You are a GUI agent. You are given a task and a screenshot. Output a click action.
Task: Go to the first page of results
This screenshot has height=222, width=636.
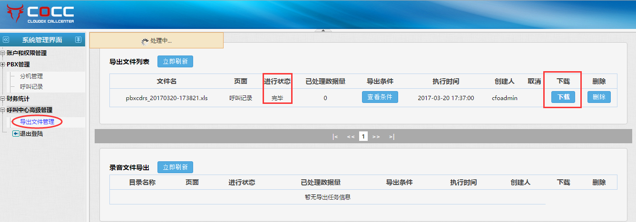click(335, 137)
